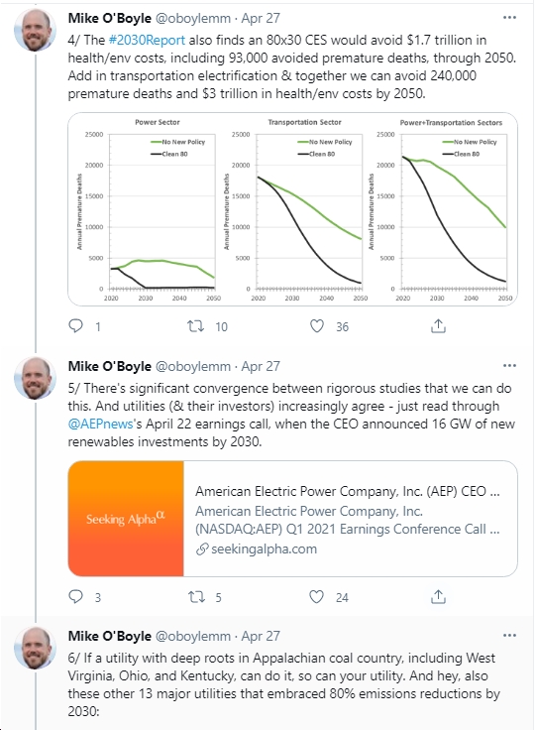Open the Apr 27 timestamp on tweet 5/
The height and width of the screenshot is (730, 537).
pos(261,366)
